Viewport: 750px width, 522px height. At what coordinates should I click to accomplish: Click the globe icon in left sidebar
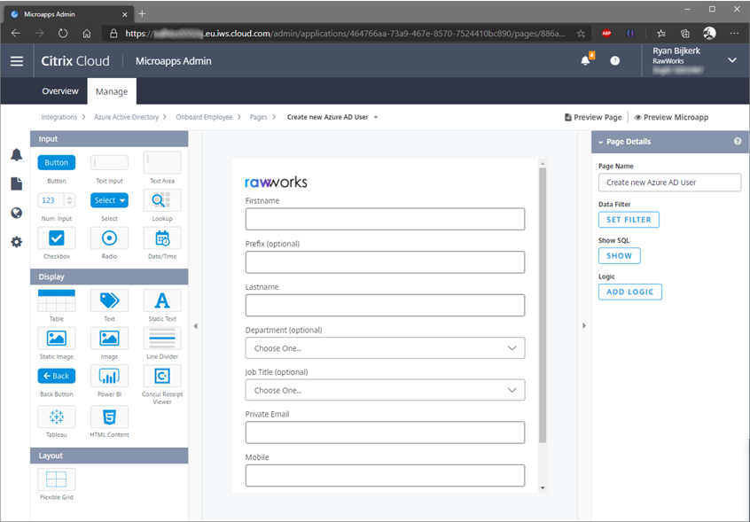[16, 213]
